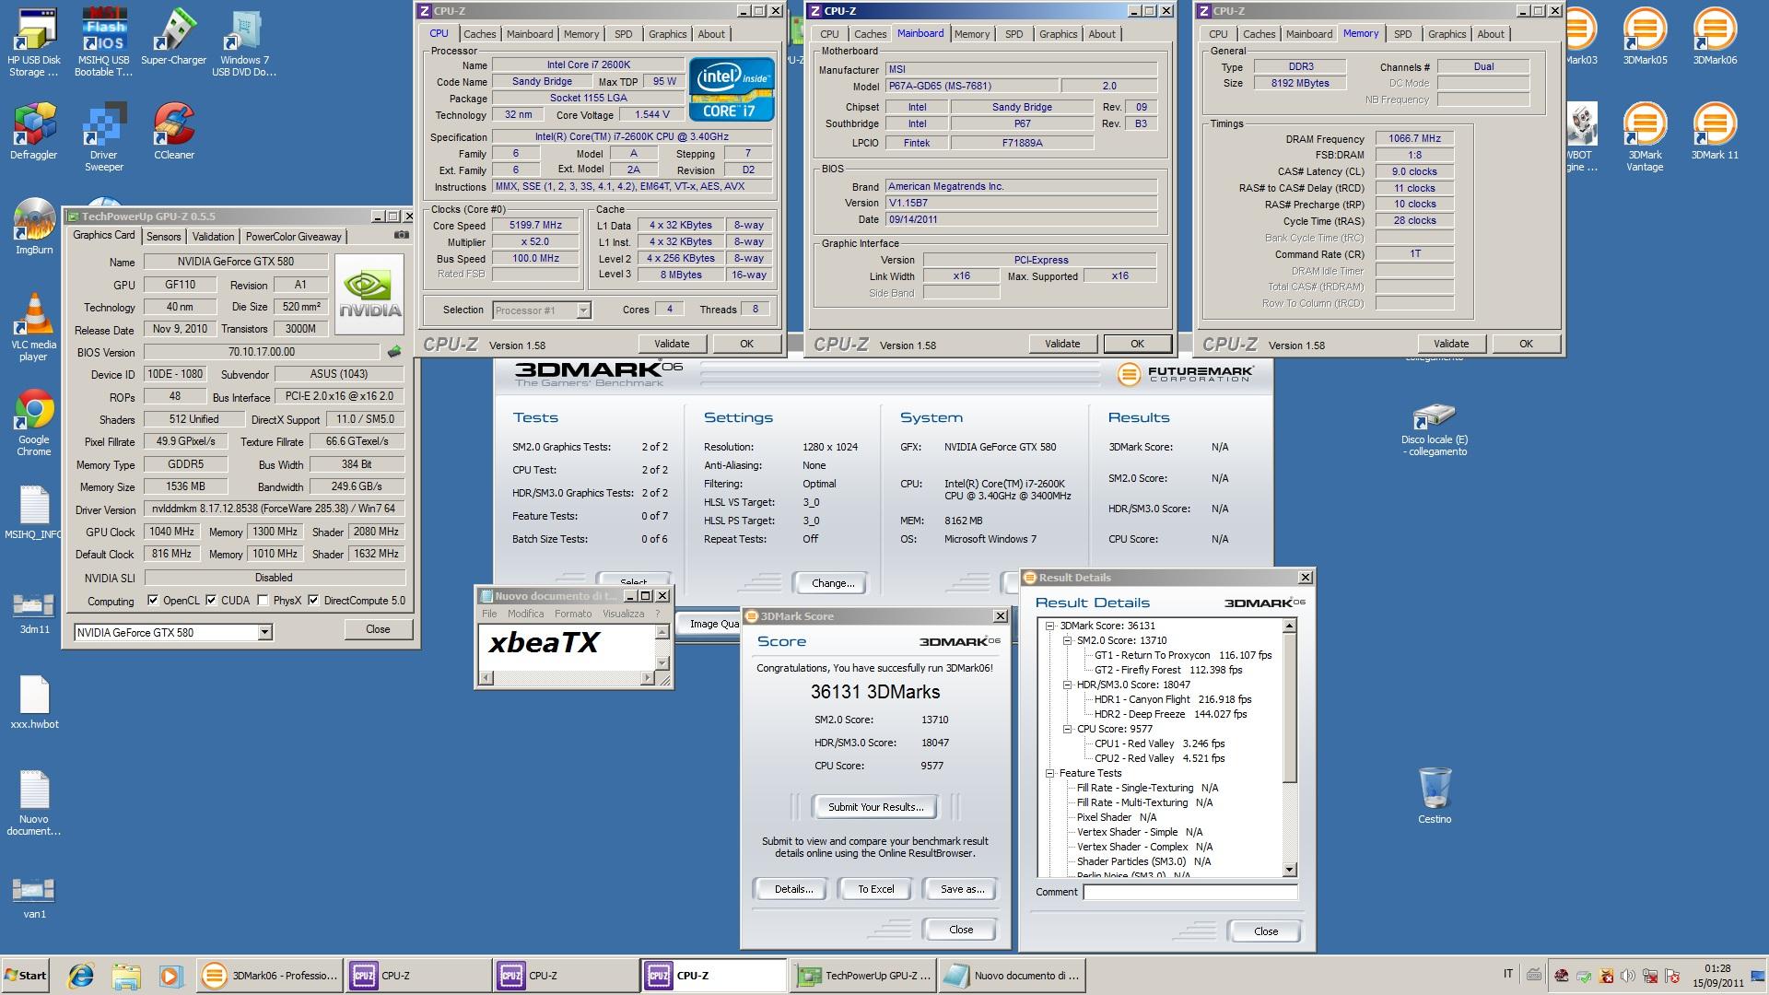Open Driver Sweeper desktop icon
The width and height of the screenshot is (1769, 995).
104,138
